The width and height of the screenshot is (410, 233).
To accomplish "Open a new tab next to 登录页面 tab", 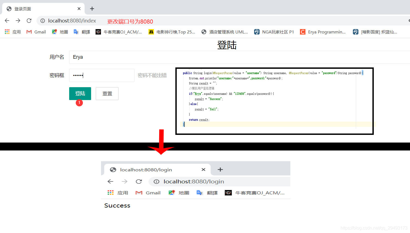I will point(92,9).
